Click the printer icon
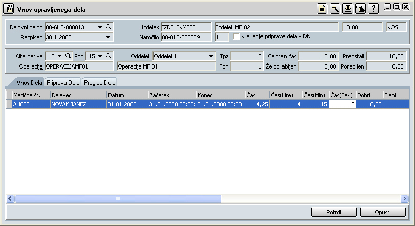 coord(348,9)
